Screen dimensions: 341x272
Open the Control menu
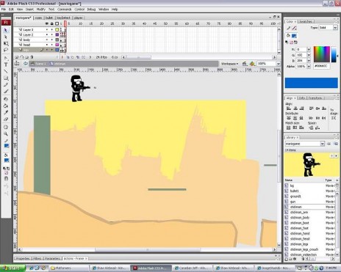click(x=79, y=10)
